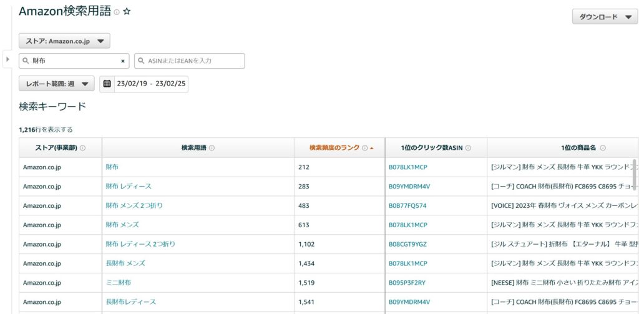Click the magnifier icon in 財布 search box
Image resolution: width=639 pixels, height=314 pixels.
click(26, 61)
